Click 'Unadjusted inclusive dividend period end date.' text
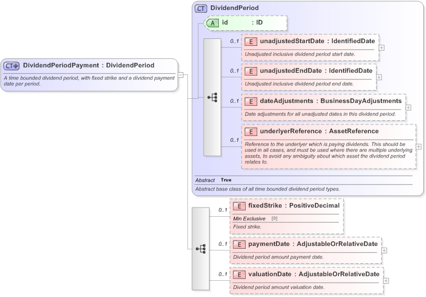Viewport: 426px width, 297px height. click(x=299, y=84)
